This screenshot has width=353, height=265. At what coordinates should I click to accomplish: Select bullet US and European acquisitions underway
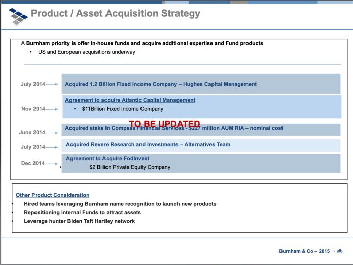point(86,52)
